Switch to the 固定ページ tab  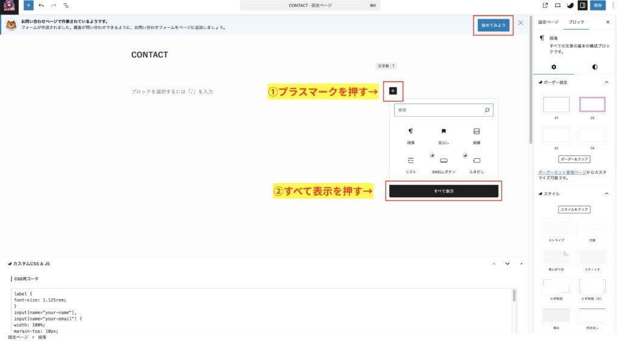(548, 22)
